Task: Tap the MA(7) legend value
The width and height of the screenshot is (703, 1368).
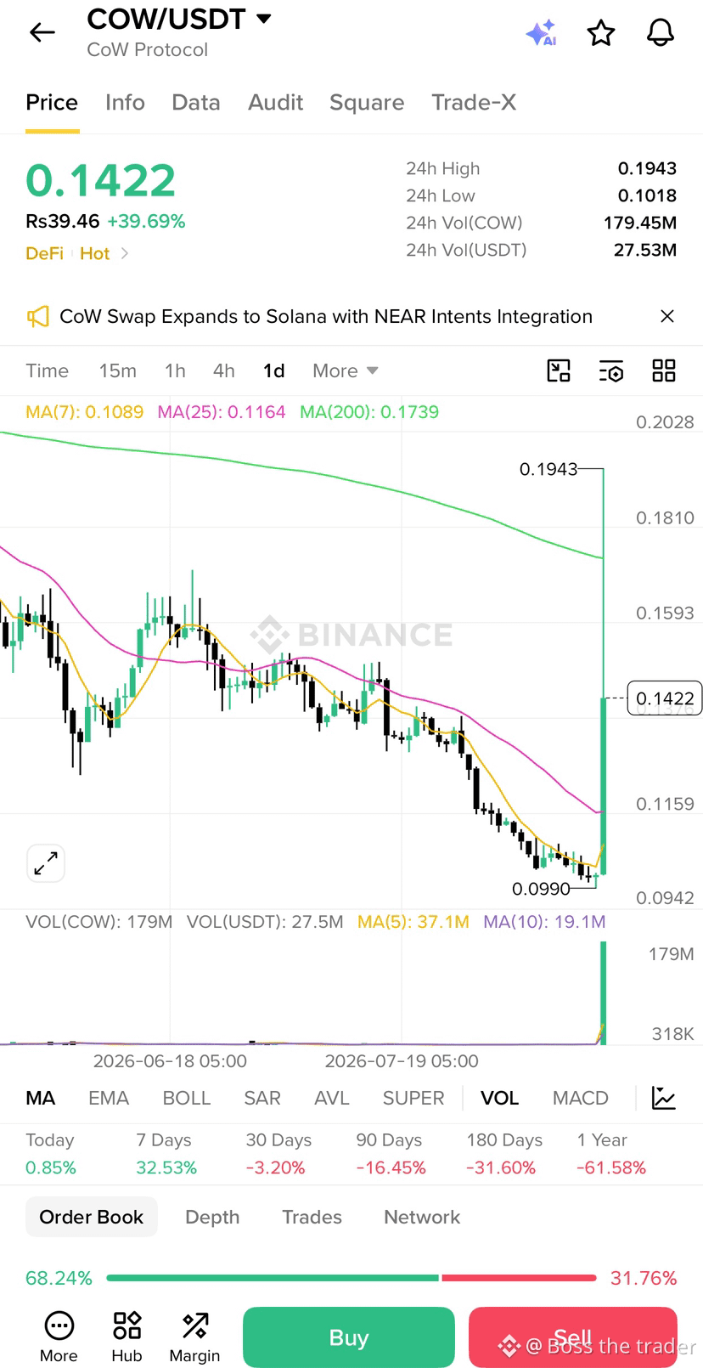Action: click(85, 412)
